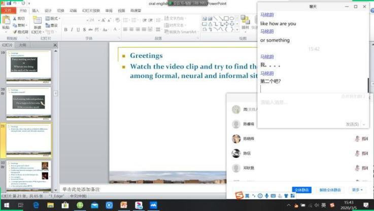Open the File tab
The image size is (374, 211).
coord(7,10)
